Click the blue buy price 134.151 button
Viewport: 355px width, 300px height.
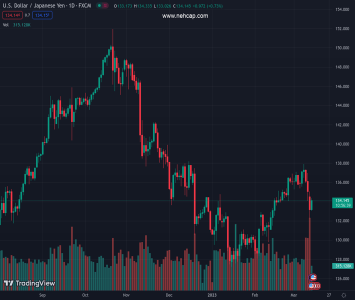click(x=42, y=15)
